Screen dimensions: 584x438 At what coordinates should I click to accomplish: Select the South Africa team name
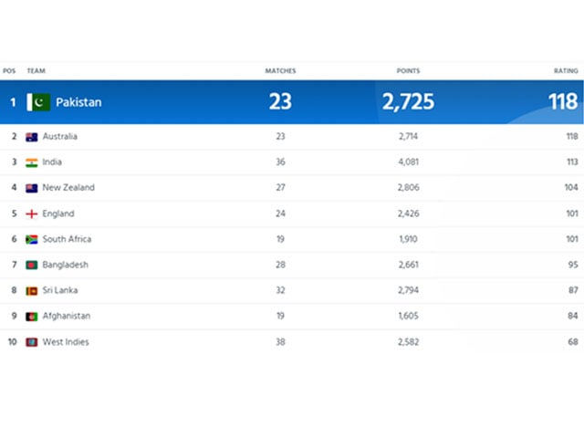tap(67, 239)
